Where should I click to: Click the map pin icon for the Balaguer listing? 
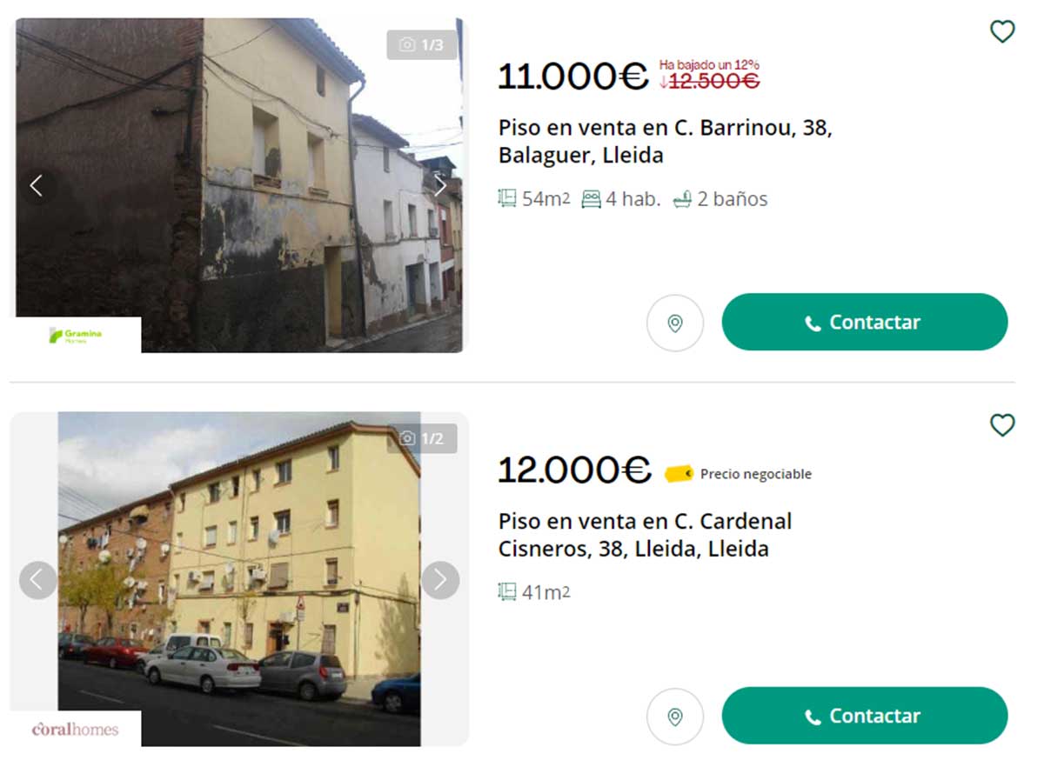(676, 323)
